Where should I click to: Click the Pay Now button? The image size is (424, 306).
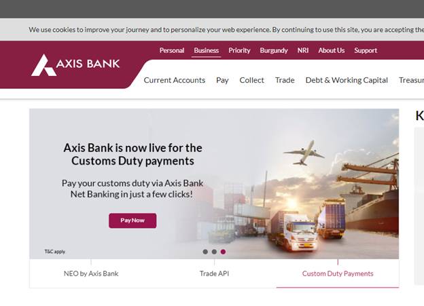tap(132, 221)
